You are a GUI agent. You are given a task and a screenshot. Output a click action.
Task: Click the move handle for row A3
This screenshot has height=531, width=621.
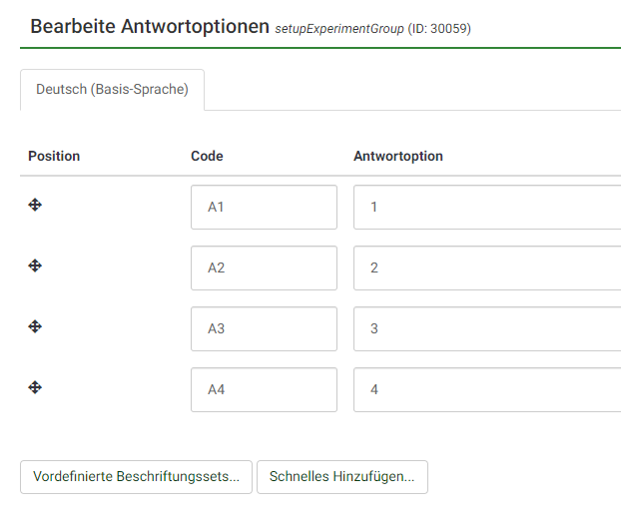click(35, 326)
